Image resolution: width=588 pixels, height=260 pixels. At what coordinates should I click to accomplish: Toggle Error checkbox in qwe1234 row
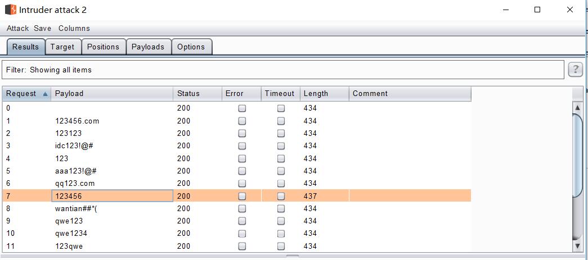pyautogui.click(x=242, y=234)
